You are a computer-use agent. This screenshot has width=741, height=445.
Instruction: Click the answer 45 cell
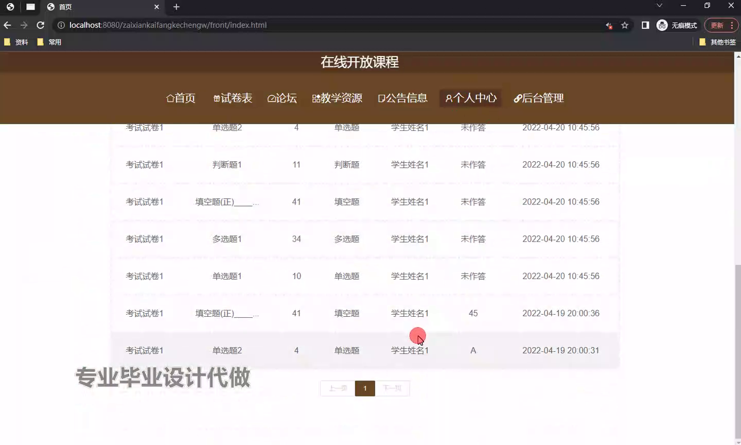(x=473, y=313)
